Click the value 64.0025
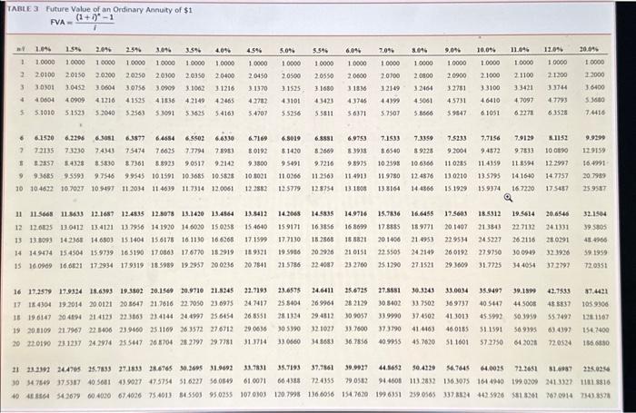Viewport: 636px width, 413px height. tap(492, 369)
